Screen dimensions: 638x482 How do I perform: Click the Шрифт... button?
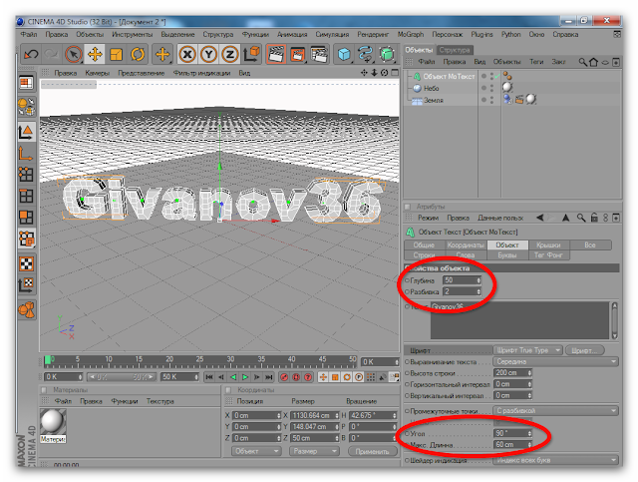coord(585,350)
